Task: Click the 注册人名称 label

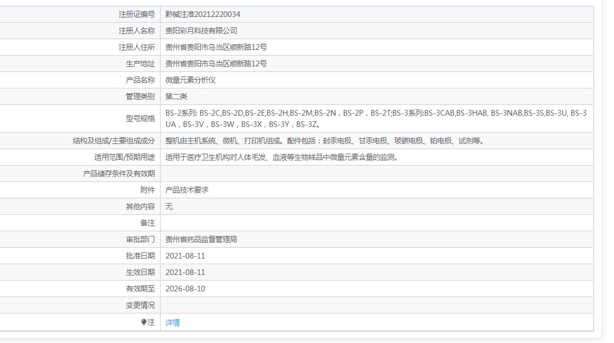Action: [137, 31]
